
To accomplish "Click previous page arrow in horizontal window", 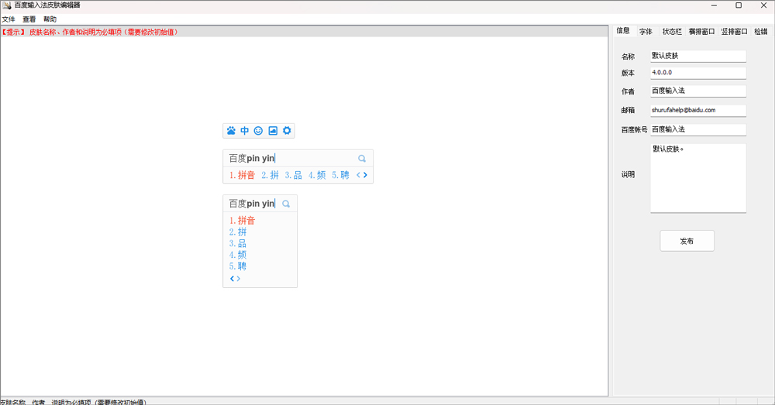I will [359, 175].
